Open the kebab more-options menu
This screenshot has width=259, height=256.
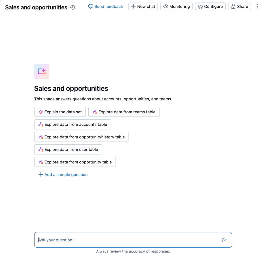[x=257, y=6]
